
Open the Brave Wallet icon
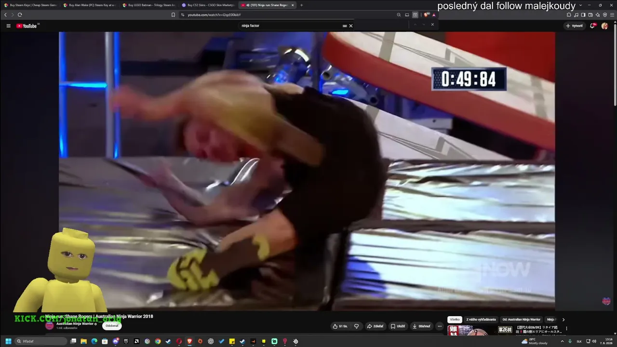click(x=590, y=15)
